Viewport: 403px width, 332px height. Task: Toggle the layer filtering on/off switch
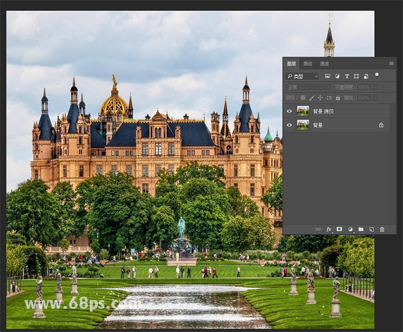click(x=376, y=76)
